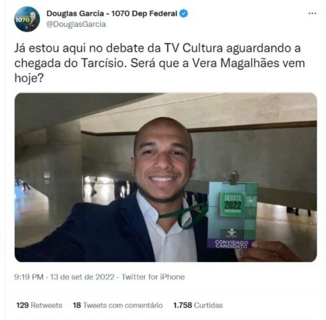Click the date 13 de set de 2022
The image size is (326, 320).
[82, 277]
